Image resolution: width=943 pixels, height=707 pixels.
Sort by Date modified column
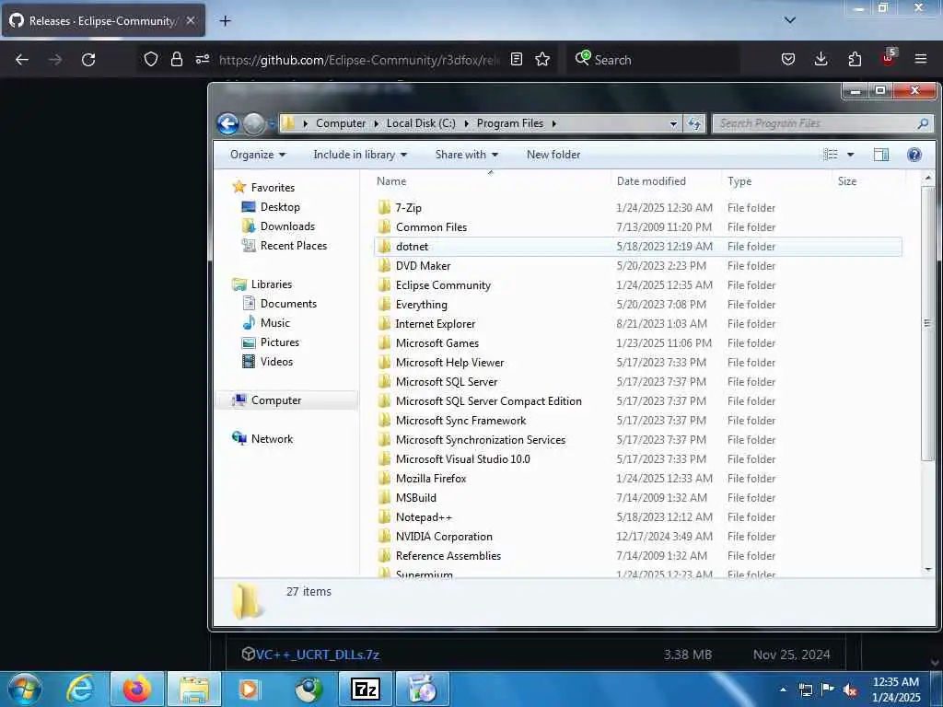point(651,181)
